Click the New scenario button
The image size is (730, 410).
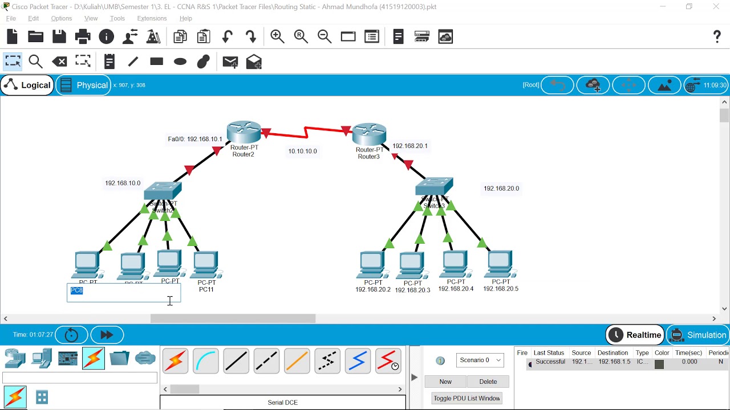click(445, 382)
